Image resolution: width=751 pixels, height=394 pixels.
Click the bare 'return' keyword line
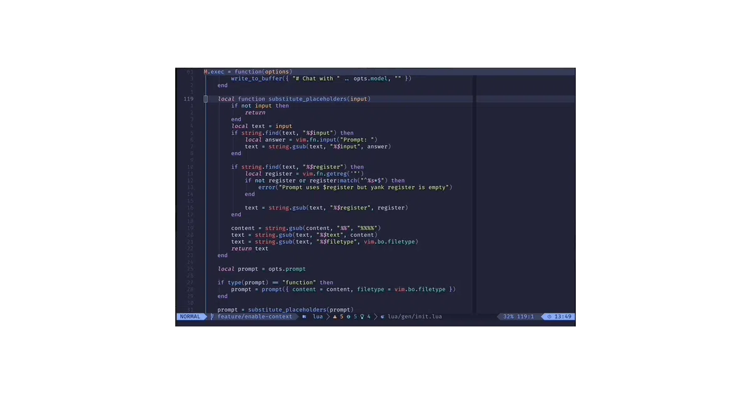tap(255, 113)
